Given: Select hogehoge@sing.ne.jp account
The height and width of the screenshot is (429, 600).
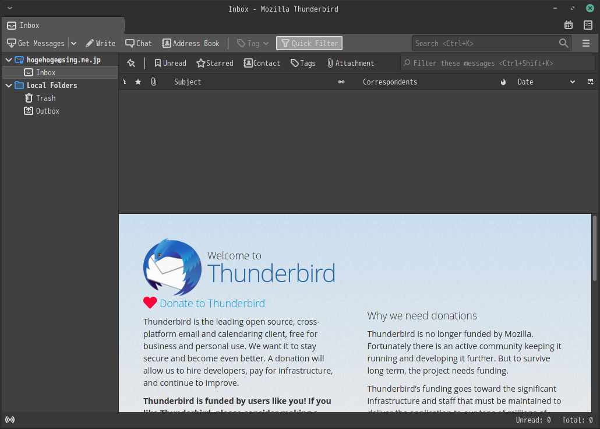Looking at the screenshot, I should point(63,60).
